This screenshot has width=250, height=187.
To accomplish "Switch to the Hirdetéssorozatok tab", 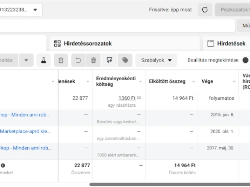I will [88, 43].
